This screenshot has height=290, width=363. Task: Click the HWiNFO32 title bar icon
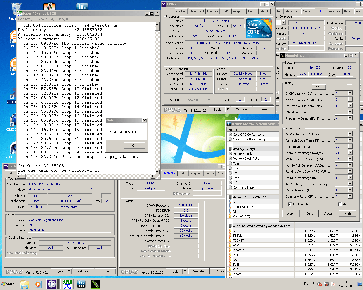click(229, 124)
